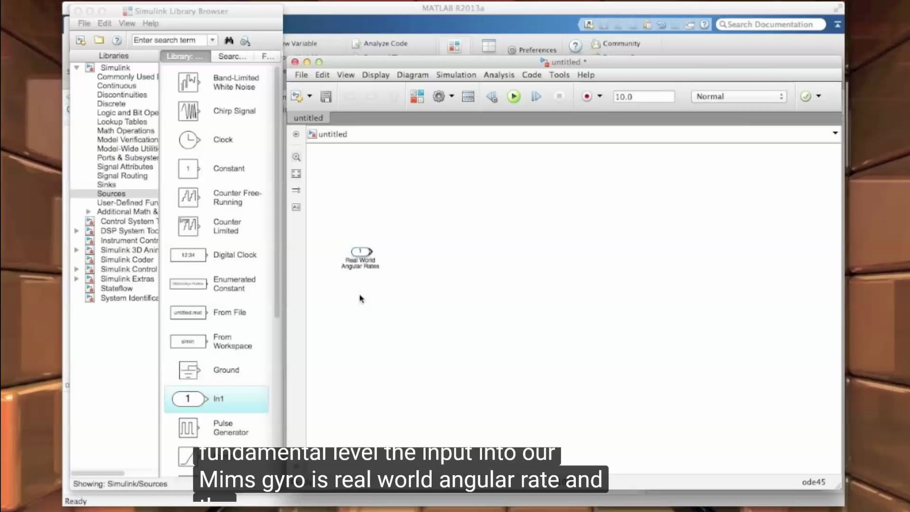The height and width of the screenshot is (512, 910).
Task: Select the Counter Limited block icon
Action: [x=189, y=226]
